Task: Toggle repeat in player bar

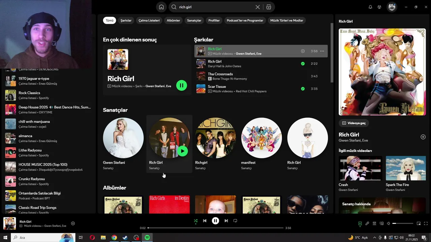Action: coord(235,221)
